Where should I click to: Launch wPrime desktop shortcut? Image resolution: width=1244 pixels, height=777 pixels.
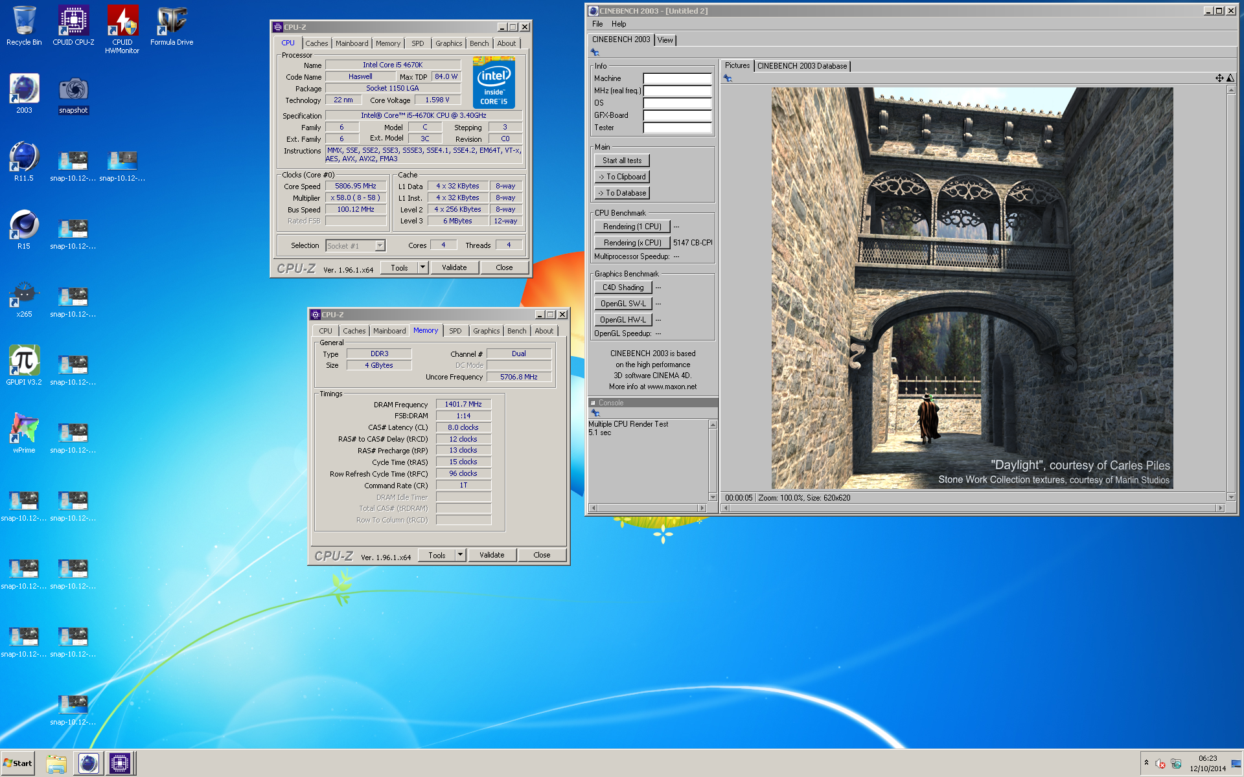[24, 434]
